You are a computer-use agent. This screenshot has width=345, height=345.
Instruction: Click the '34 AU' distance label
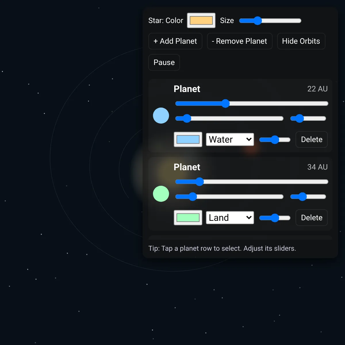click(317, 167)
